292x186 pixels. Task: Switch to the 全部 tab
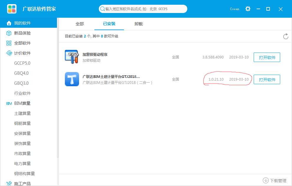80,24
